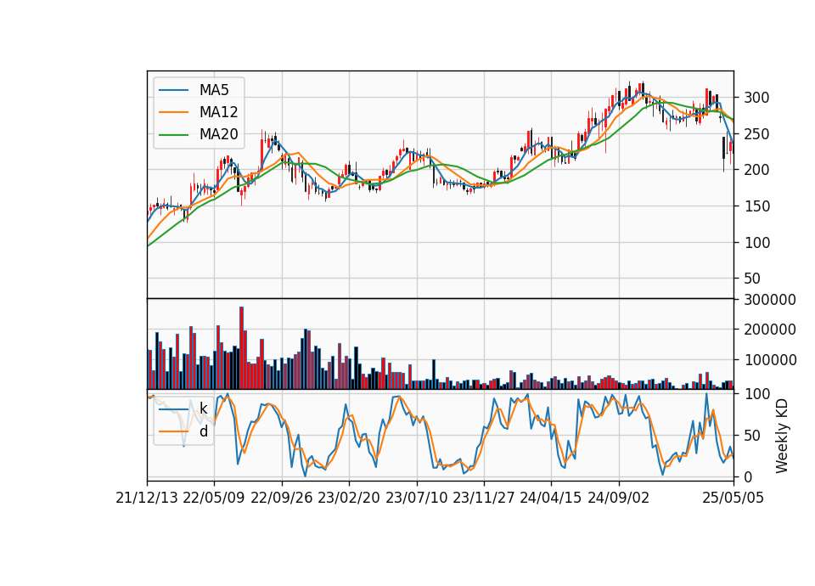Click the 250 price axis label
The height and width of the screenshot is (586, 815).
point(756,134)
